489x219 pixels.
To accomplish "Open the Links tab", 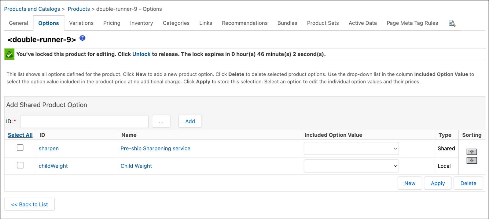I will point(206,23).
